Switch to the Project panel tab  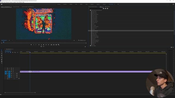[x=93, y=7]
